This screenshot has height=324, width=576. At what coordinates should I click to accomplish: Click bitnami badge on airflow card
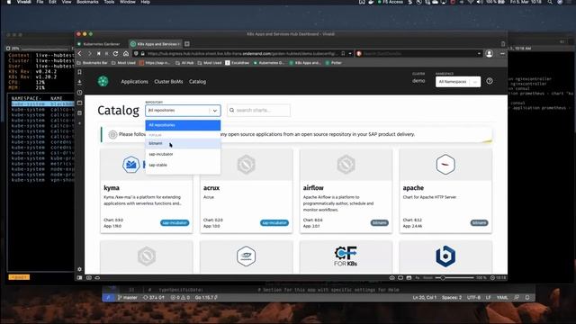380,223
